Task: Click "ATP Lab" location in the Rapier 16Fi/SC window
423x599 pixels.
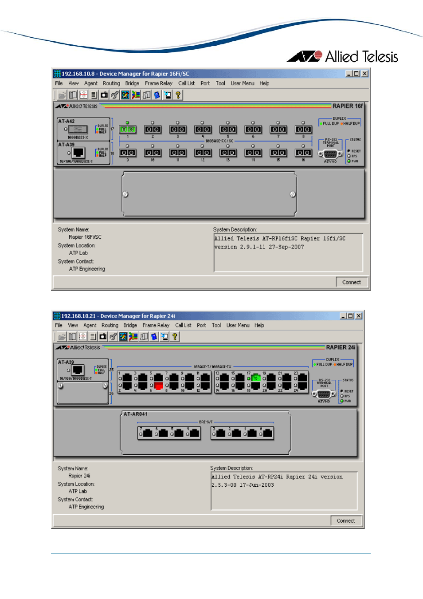Action: pos(78,253)
